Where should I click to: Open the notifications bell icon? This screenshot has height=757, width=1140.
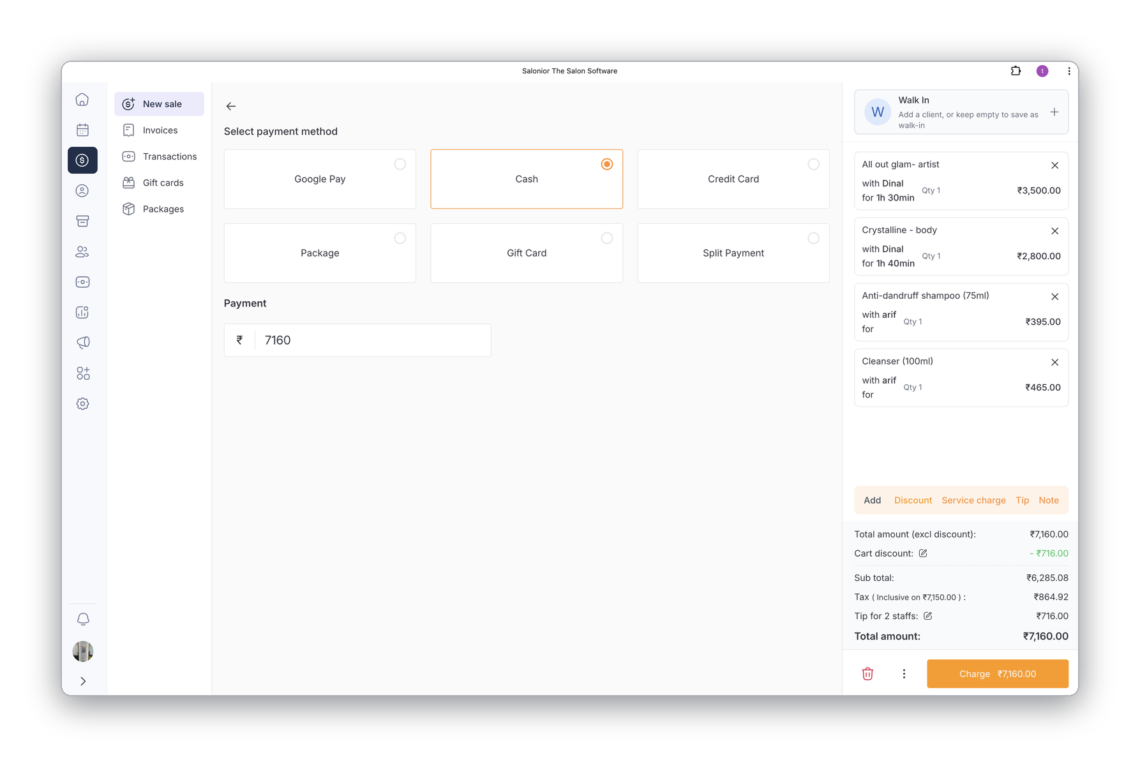pos(83,619)
